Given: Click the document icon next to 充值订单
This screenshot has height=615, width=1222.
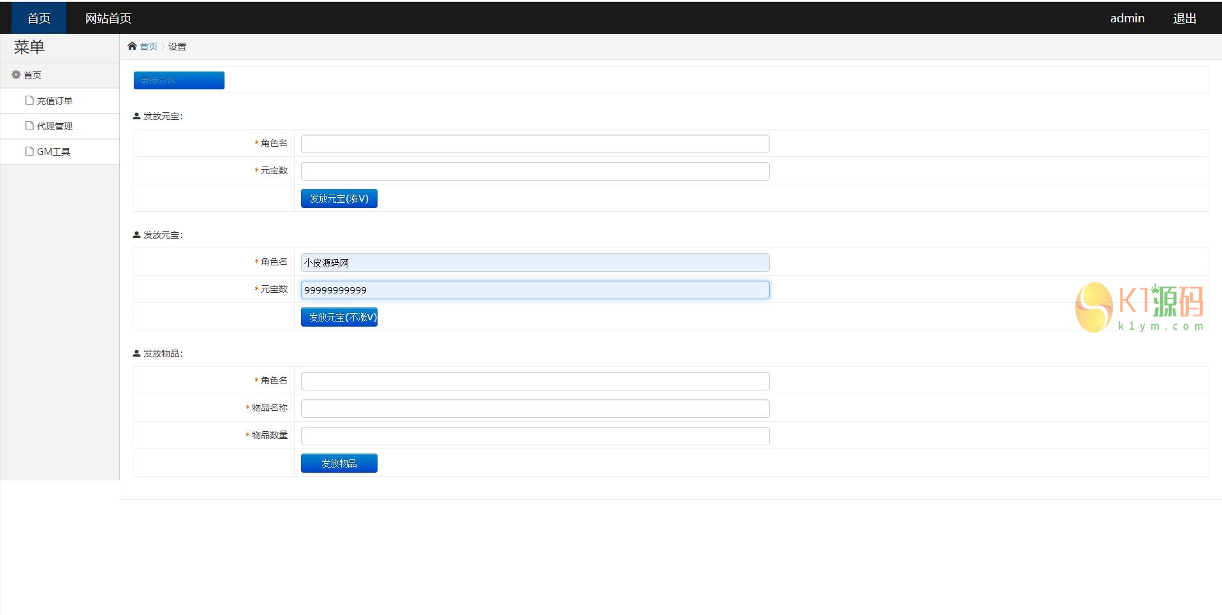Looking at the screenshot, I should coord(29,100).
